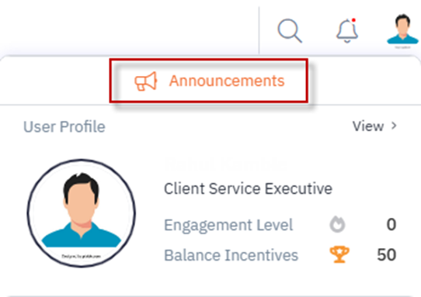The image size is (421, 297).
Task: Click the blurred user name above the job title
Action: (x=225, y=164)
